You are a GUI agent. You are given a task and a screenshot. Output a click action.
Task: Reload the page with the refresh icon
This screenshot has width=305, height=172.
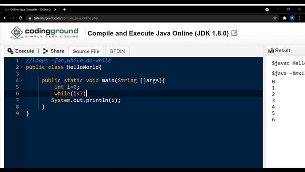(x=20, y=18)
